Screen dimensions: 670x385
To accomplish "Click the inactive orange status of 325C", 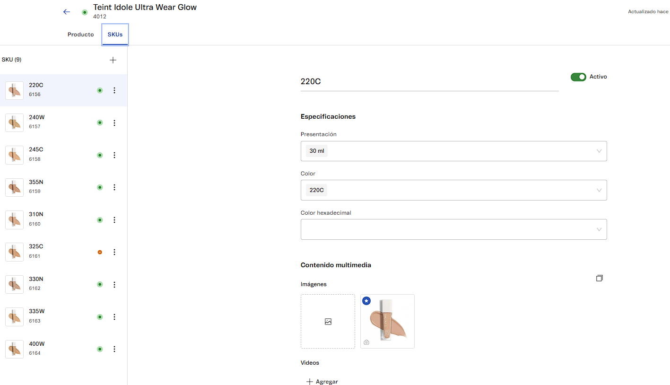I will (100, 252).
